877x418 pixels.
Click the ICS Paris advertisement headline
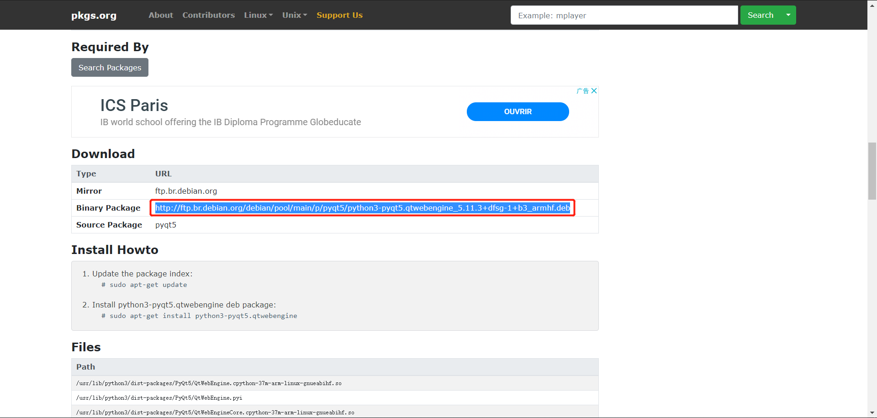[x=134, y=106]
